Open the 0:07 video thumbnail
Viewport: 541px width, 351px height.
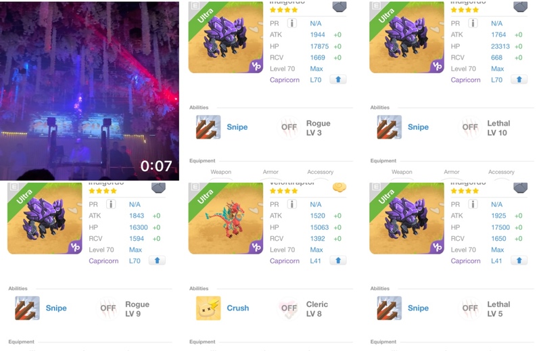[89, 91]
